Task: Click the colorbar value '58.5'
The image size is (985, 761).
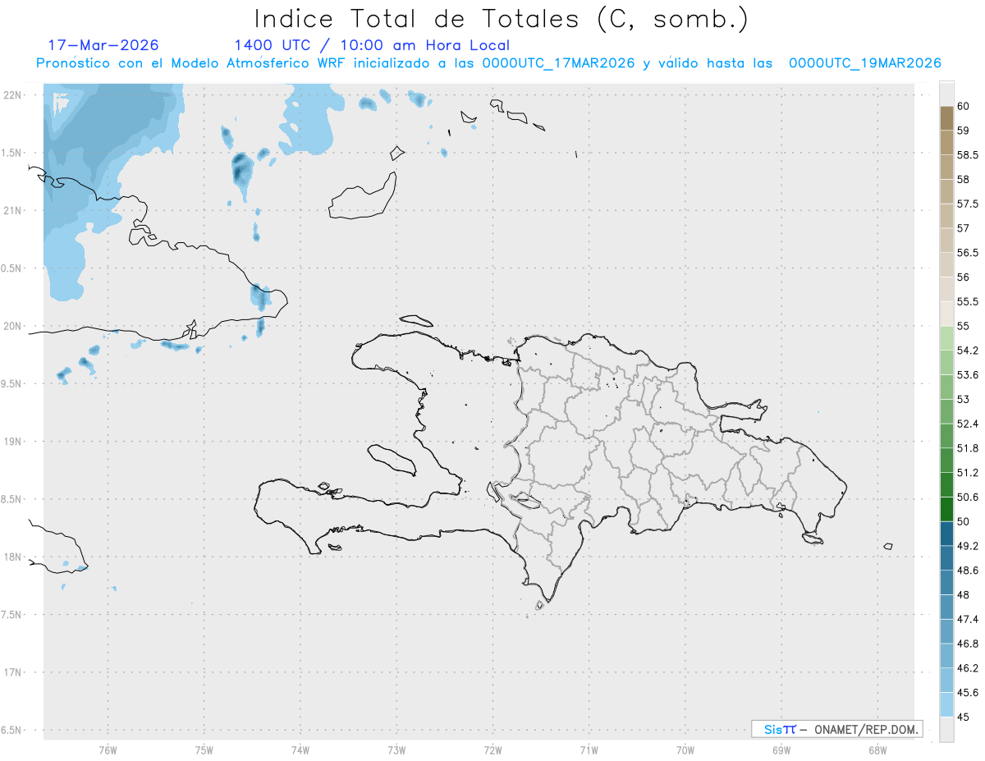Action: click(968, 155)
